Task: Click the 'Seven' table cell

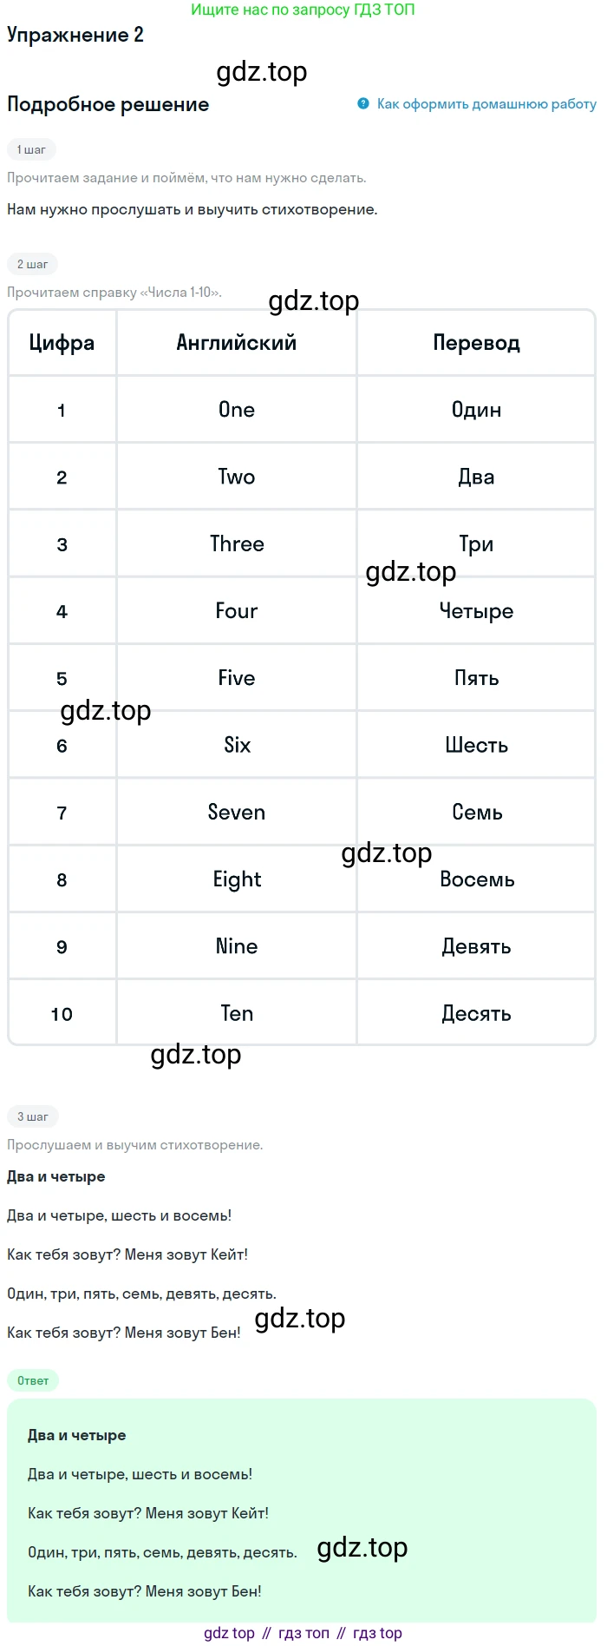Action: pyautogui.click(x=237, y=813)
